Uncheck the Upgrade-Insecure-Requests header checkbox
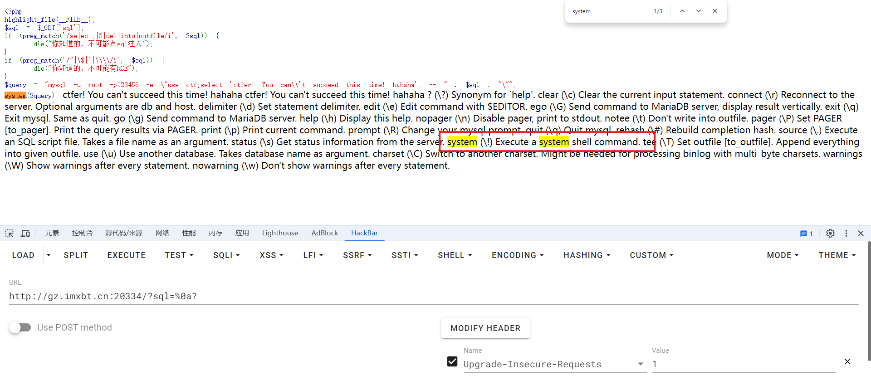This screenshot has width=871, height=380. (x=452, y=361)
